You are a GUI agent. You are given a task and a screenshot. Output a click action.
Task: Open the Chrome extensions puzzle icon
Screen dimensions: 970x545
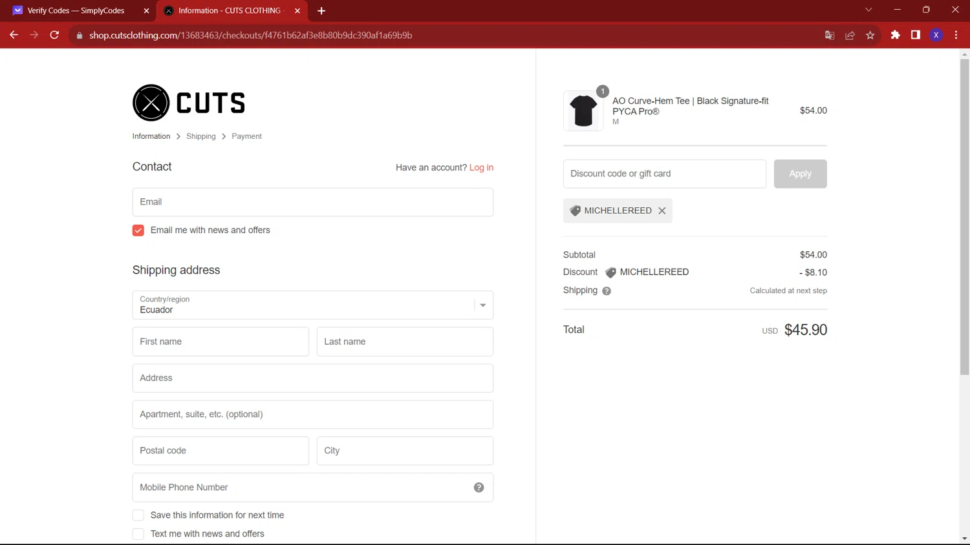pyautogui.click(x=895, y=35)
